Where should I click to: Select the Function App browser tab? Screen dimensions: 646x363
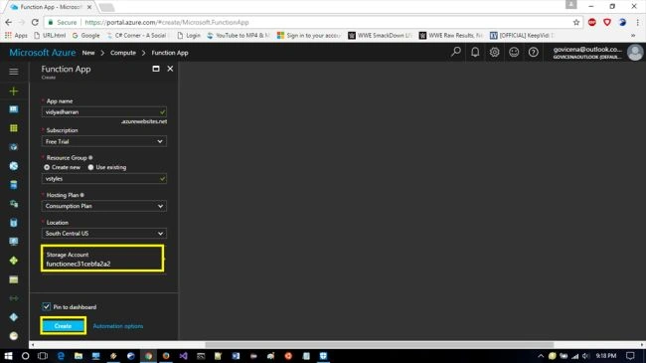pyautogui.click(x=51, y=7)
